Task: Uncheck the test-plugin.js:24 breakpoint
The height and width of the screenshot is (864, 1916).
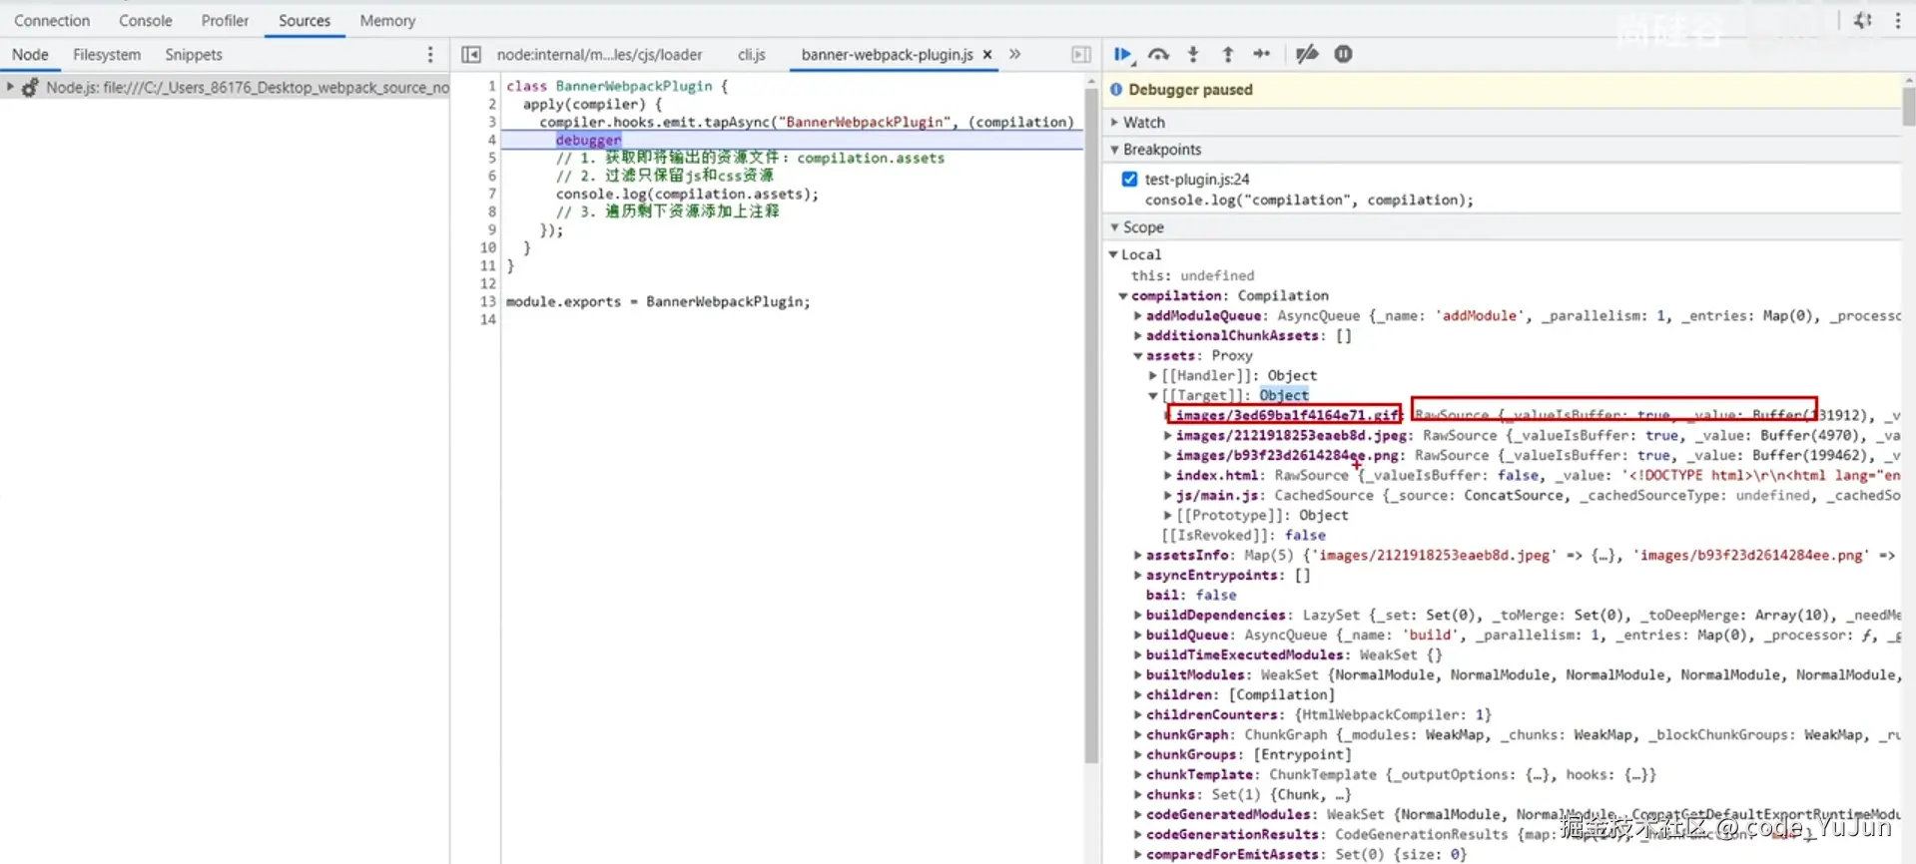Action: coord(1129,180)
